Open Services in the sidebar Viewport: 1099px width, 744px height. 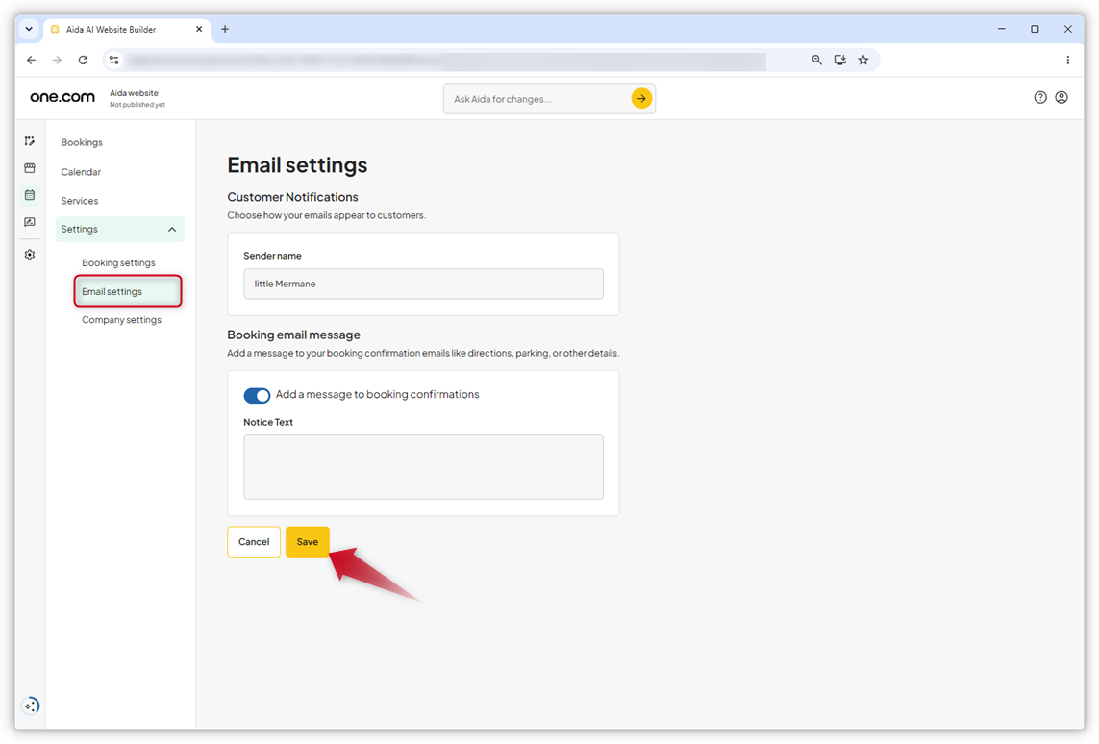coord(79,201)
